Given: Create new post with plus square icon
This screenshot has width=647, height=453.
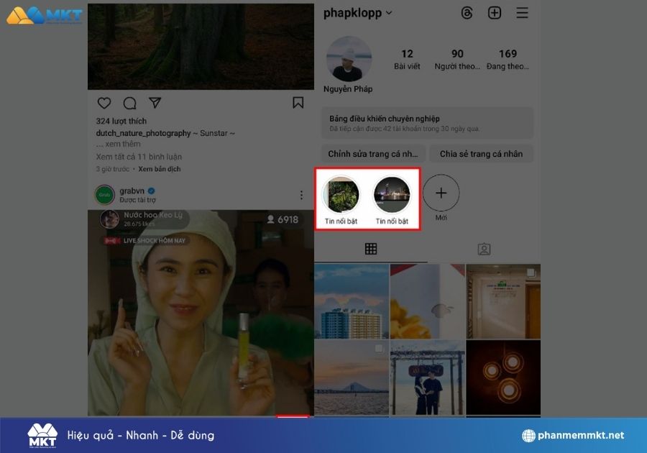Looking at the screenshot, I should click(495, 13).
